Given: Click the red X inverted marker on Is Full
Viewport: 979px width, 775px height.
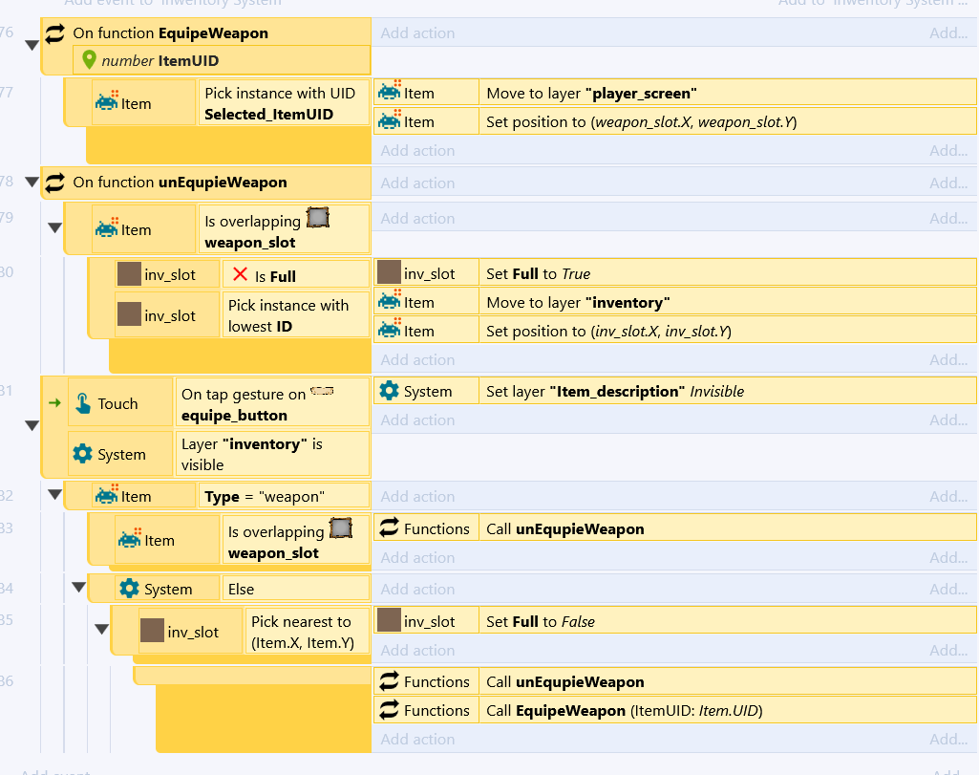Looking at the screenshot, I should point(241,276).
